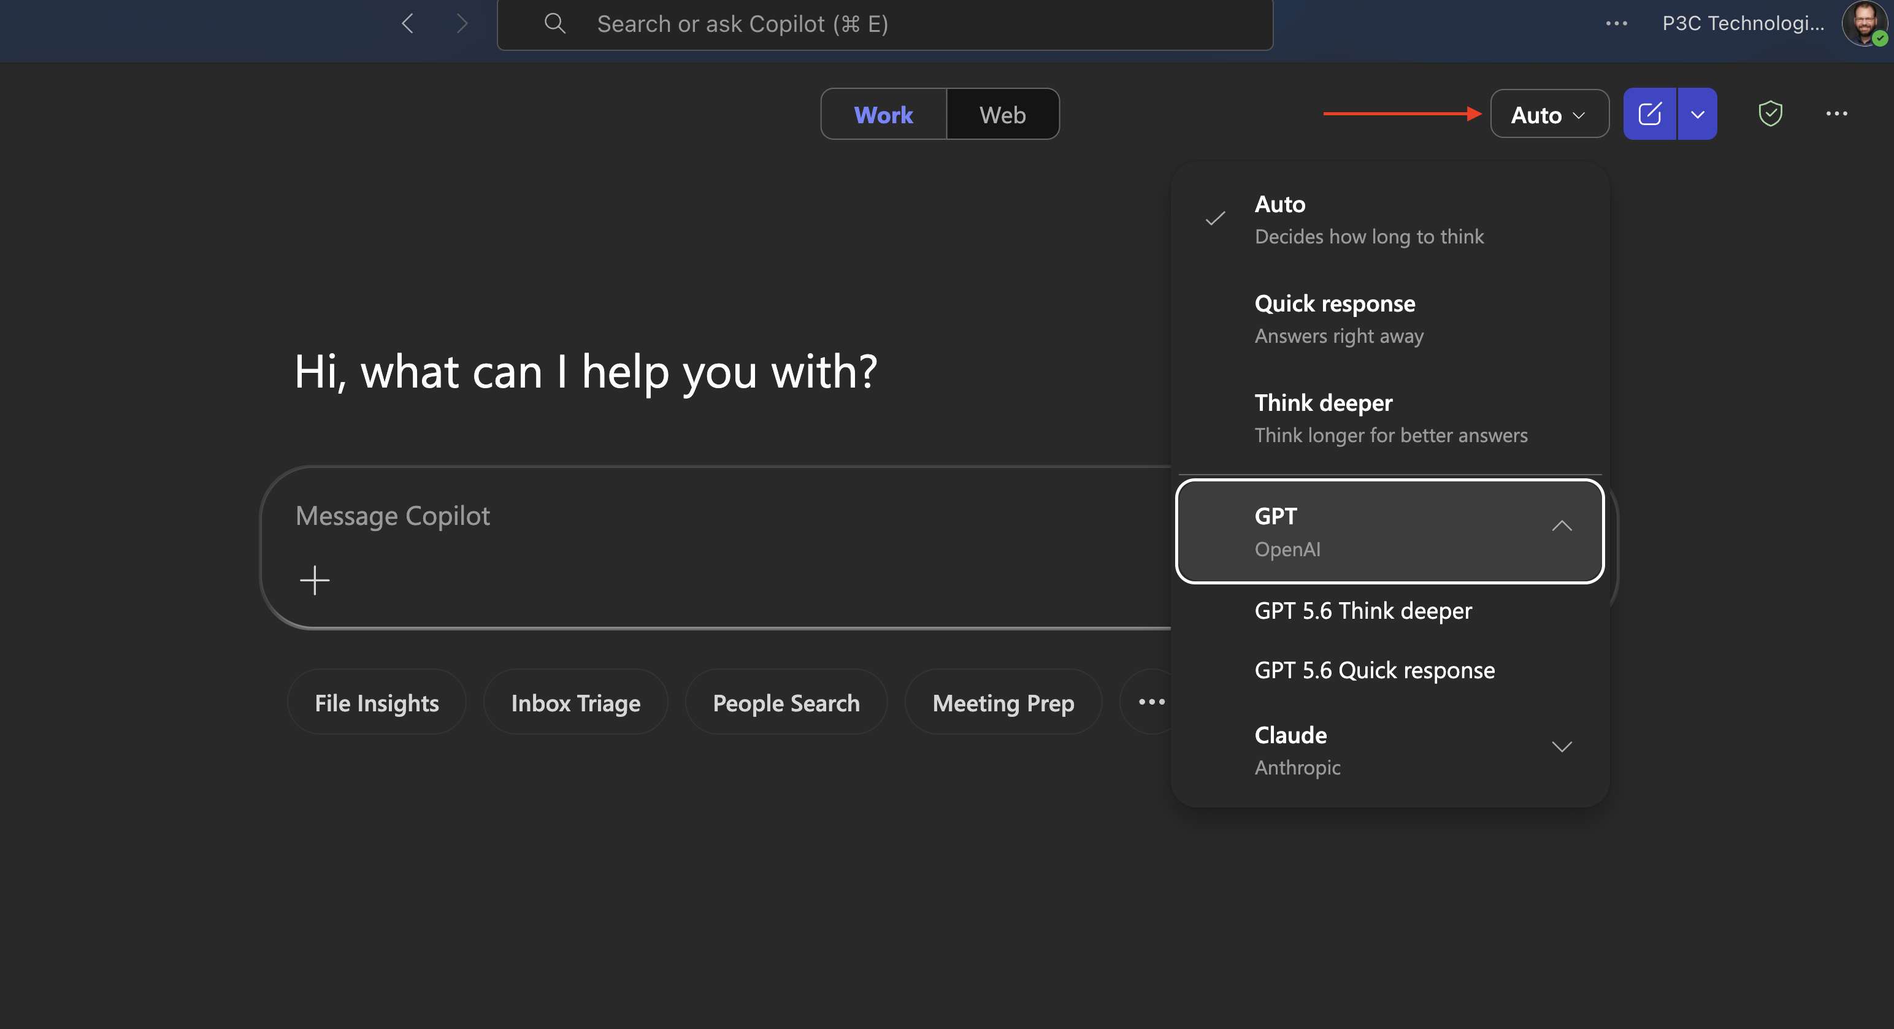Select GPT 5.6 Quick response
Viewport: 1894px width, 1029px height.
pos(1390,670)
